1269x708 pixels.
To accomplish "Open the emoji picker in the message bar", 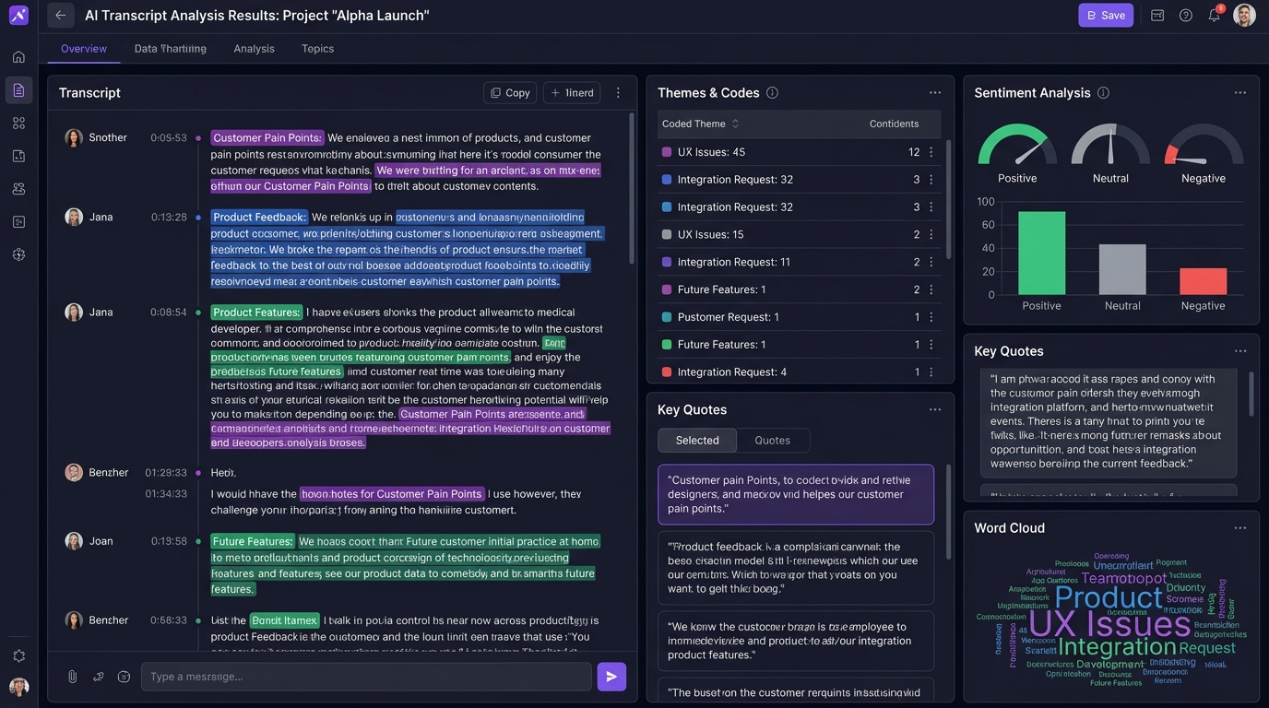I will pos(124,676).
